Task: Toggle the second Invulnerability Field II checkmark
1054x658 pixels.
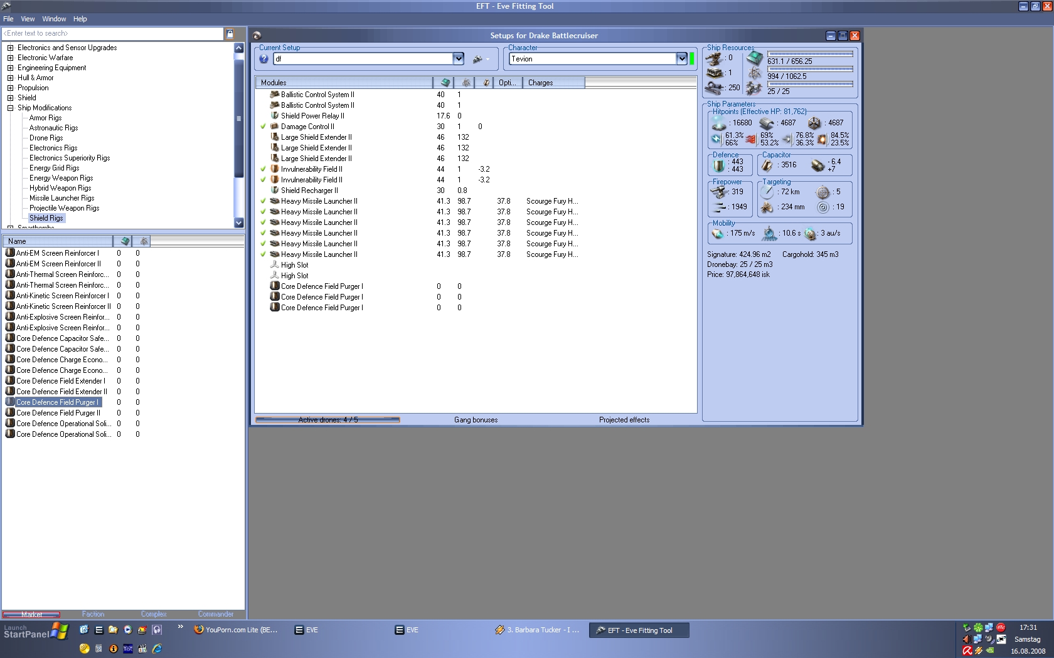Action: 263,180
